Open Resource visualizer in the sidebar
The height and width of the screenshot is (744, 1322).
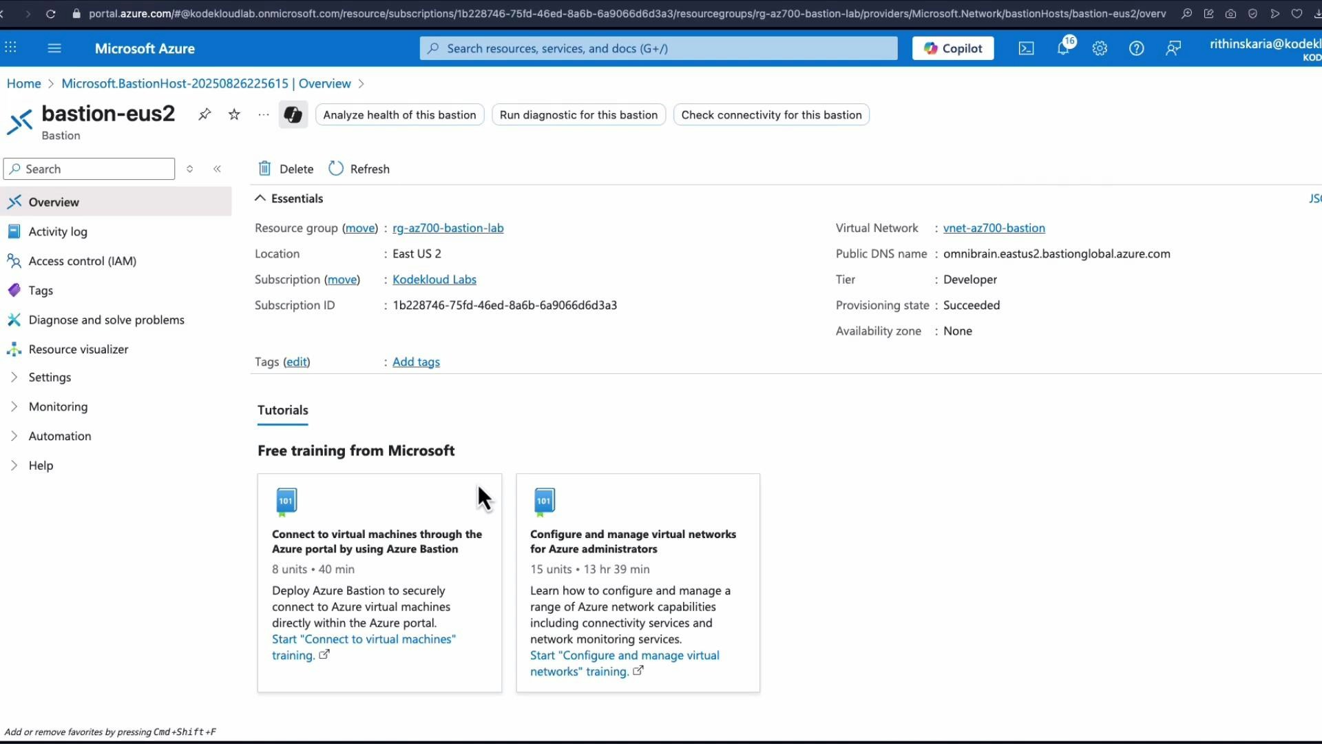click(78, 349)
